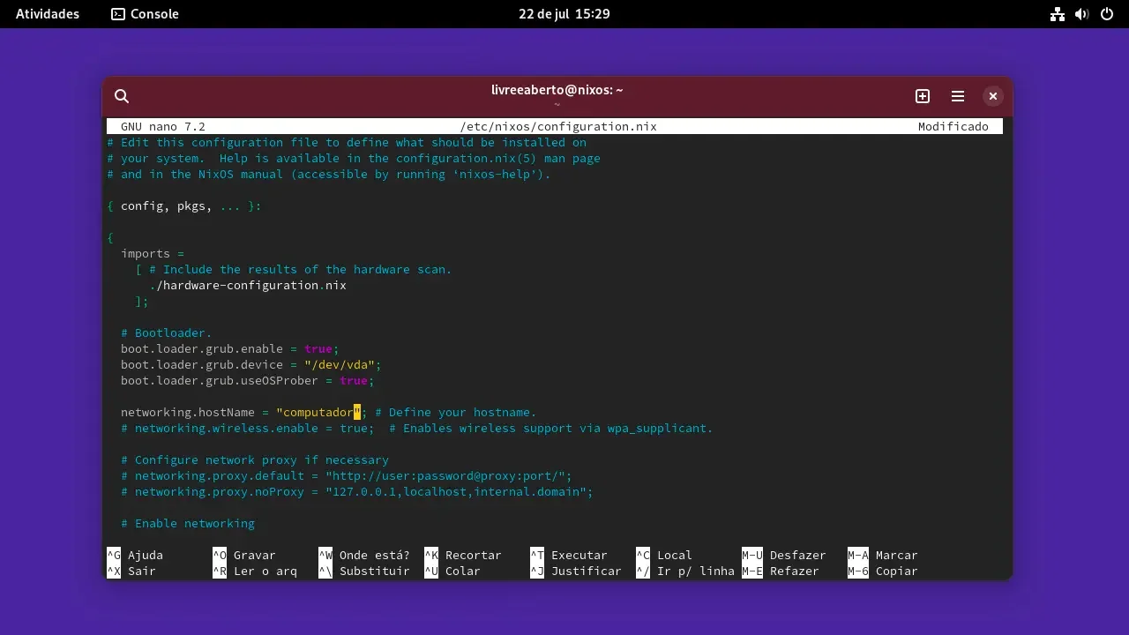The image size is (1129, 635).
Task: Click the ^K Recortar shortcut
Action: (x=463, y=556)
